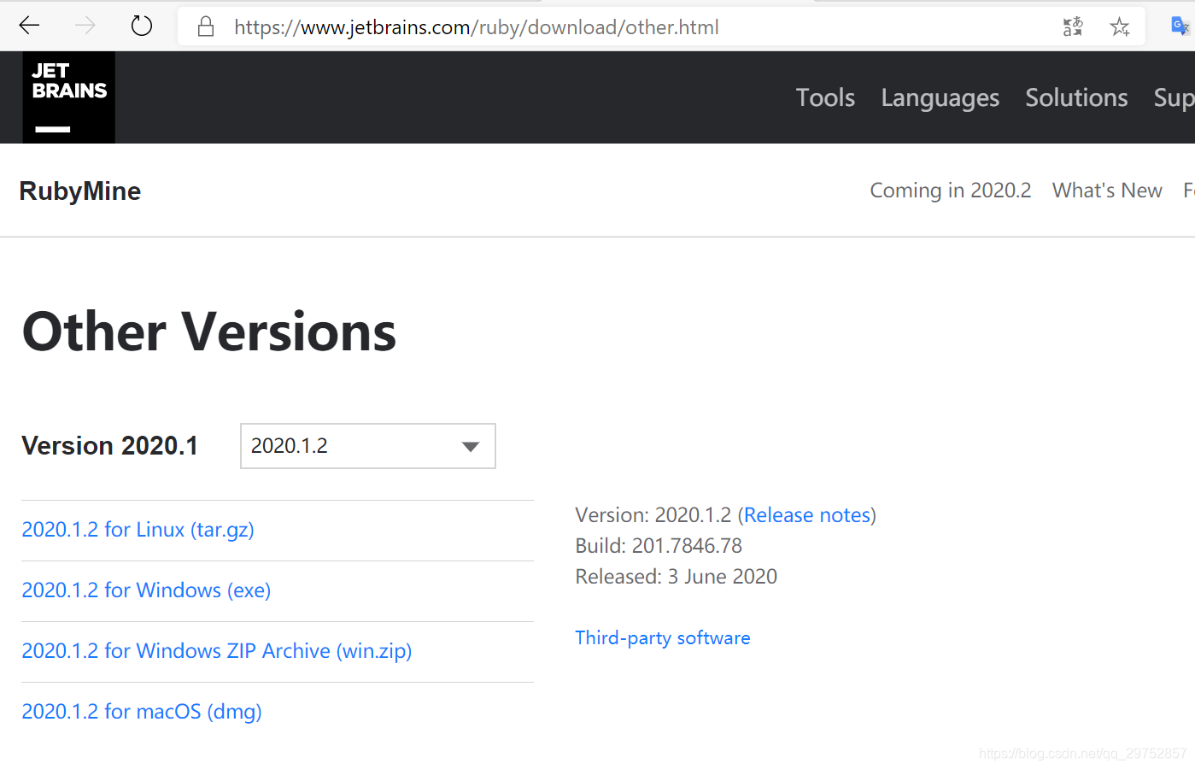Download 2020.1.2 for macOS (dmg)

[142, 712]
